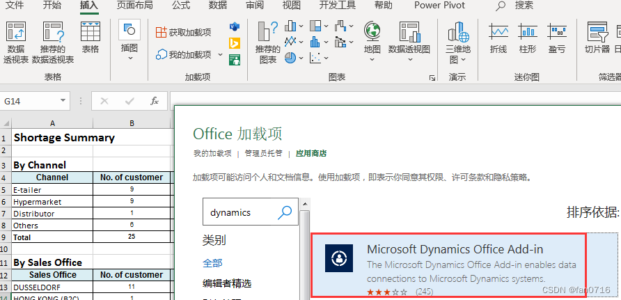Click the 数据透视图 PivotChart button
The width and height of the screenshot is (621, 300).
[x=409, y=42]
